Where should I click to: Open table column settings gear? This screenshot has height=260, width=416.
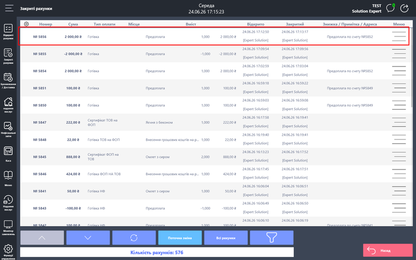click(x=27, y=24)
